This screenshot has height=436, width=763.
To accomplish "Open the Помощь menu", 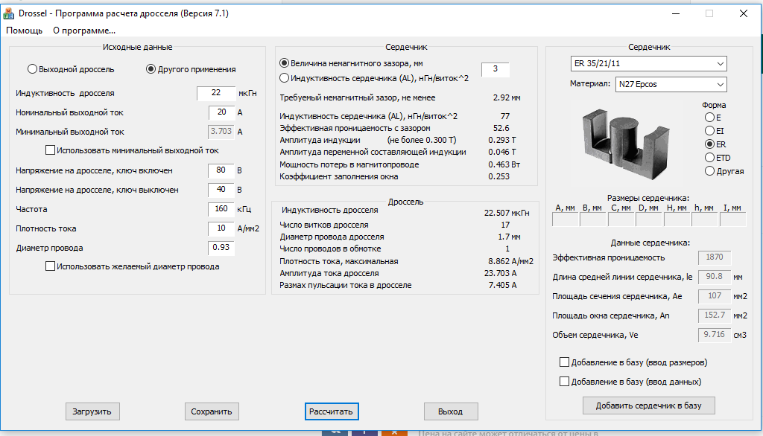I will pos(25,31).
